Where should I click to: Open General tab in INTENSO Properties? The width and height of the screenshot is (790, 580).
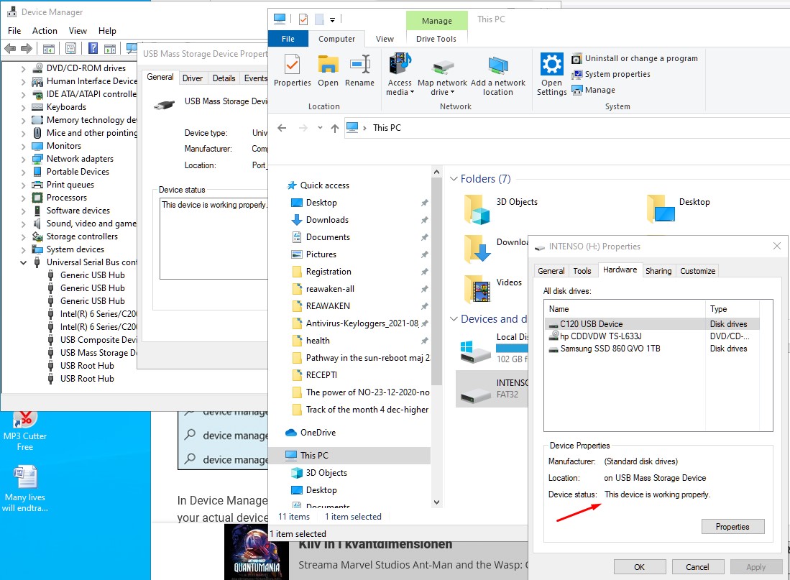[551, 271]
